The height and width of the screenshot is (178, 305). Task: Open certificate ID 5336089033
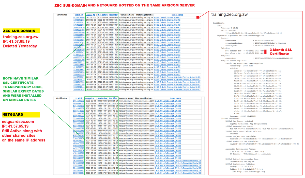[79, 116]
